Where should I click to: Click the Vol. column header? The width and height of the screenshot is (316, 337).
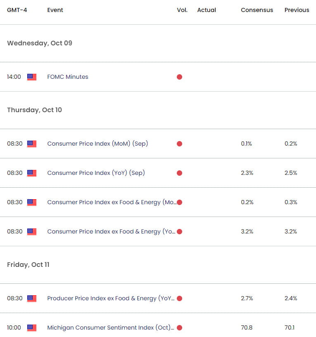pos(182,10)
